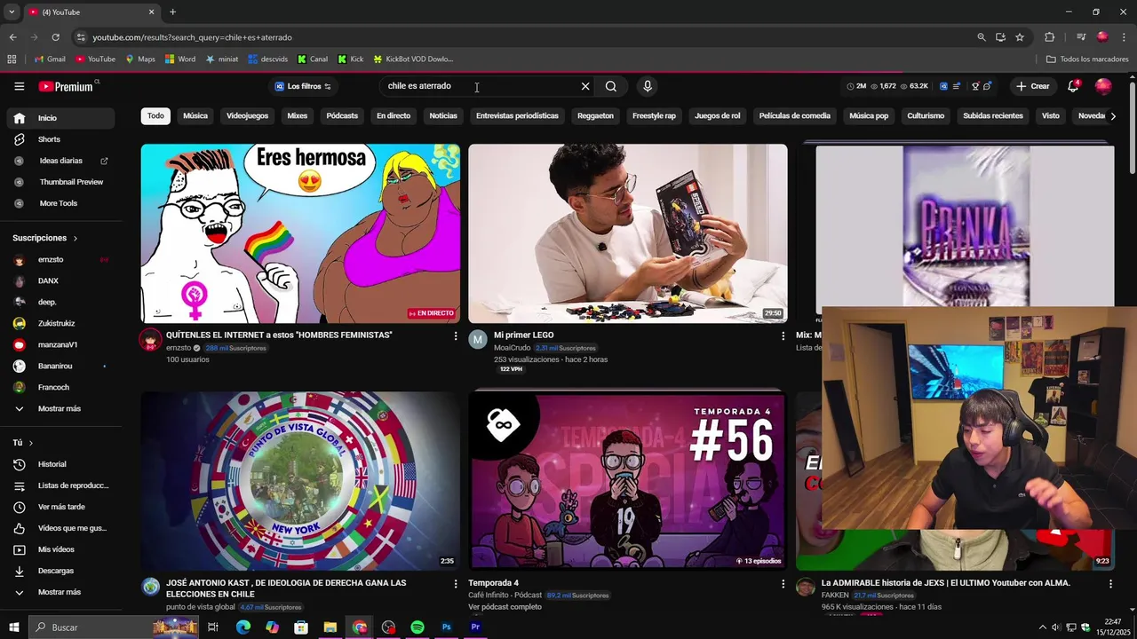
Task: Reload the page in Chrome
Action: click(55, 37)
